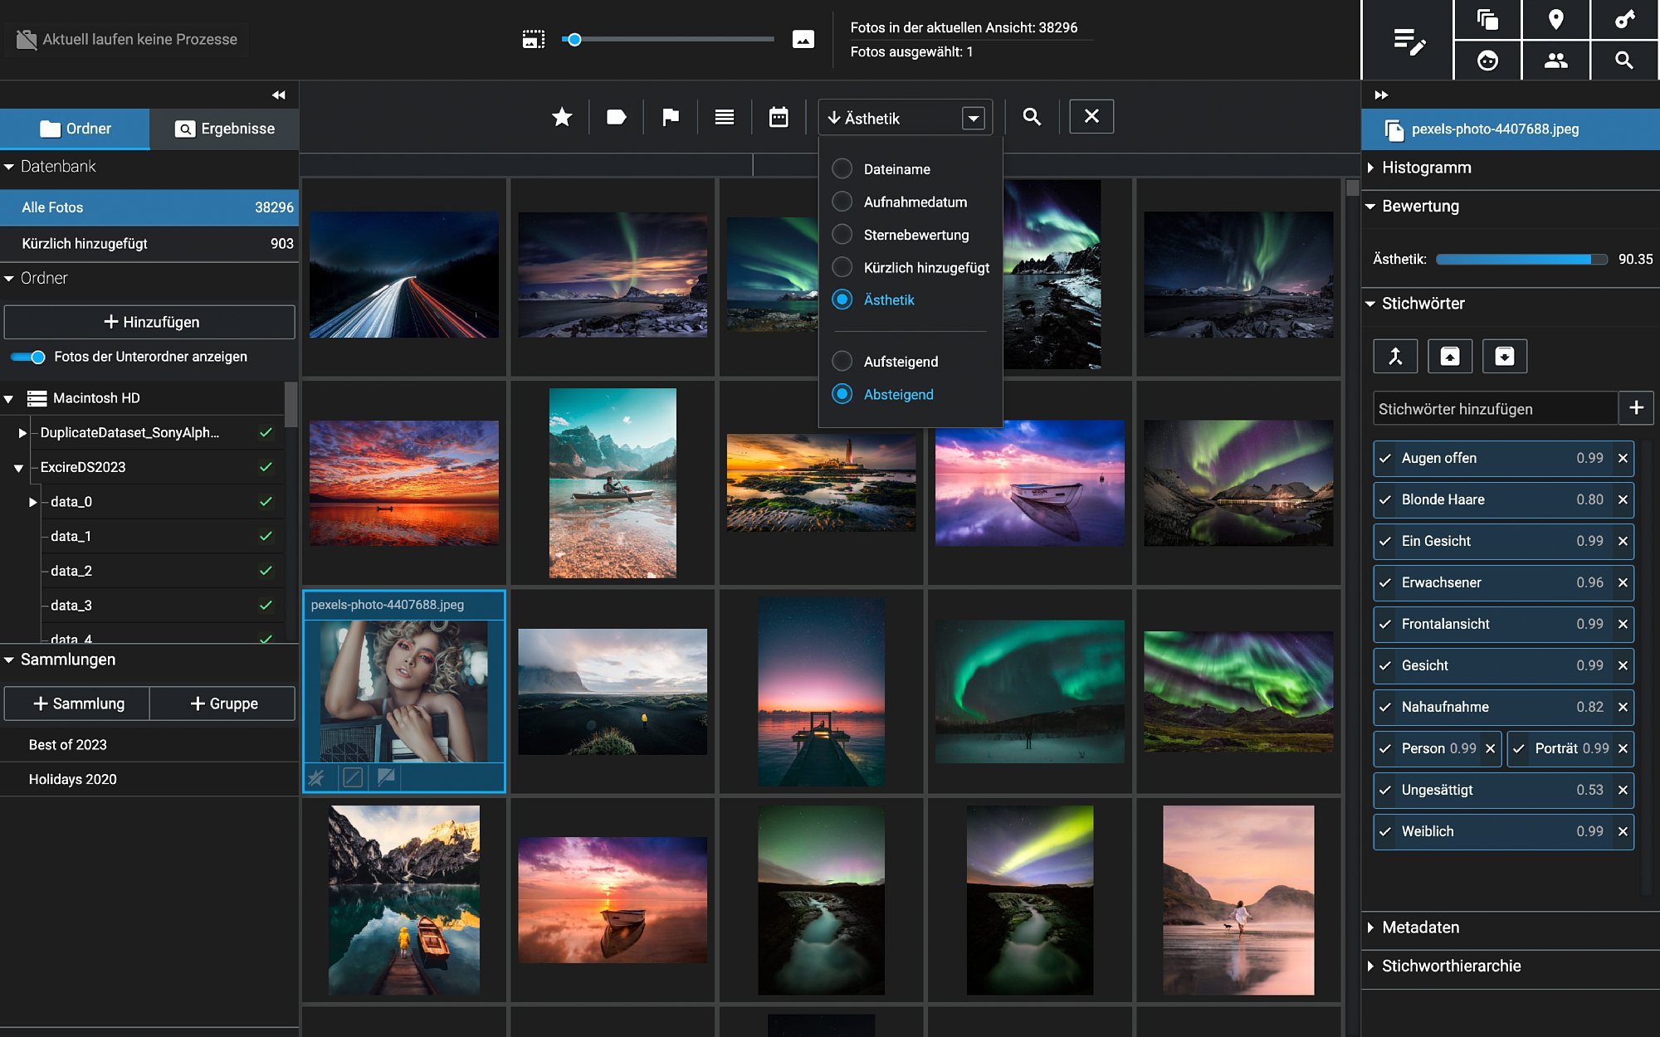
Task: Open the calendar date filter
Action: tap(779, 117)
